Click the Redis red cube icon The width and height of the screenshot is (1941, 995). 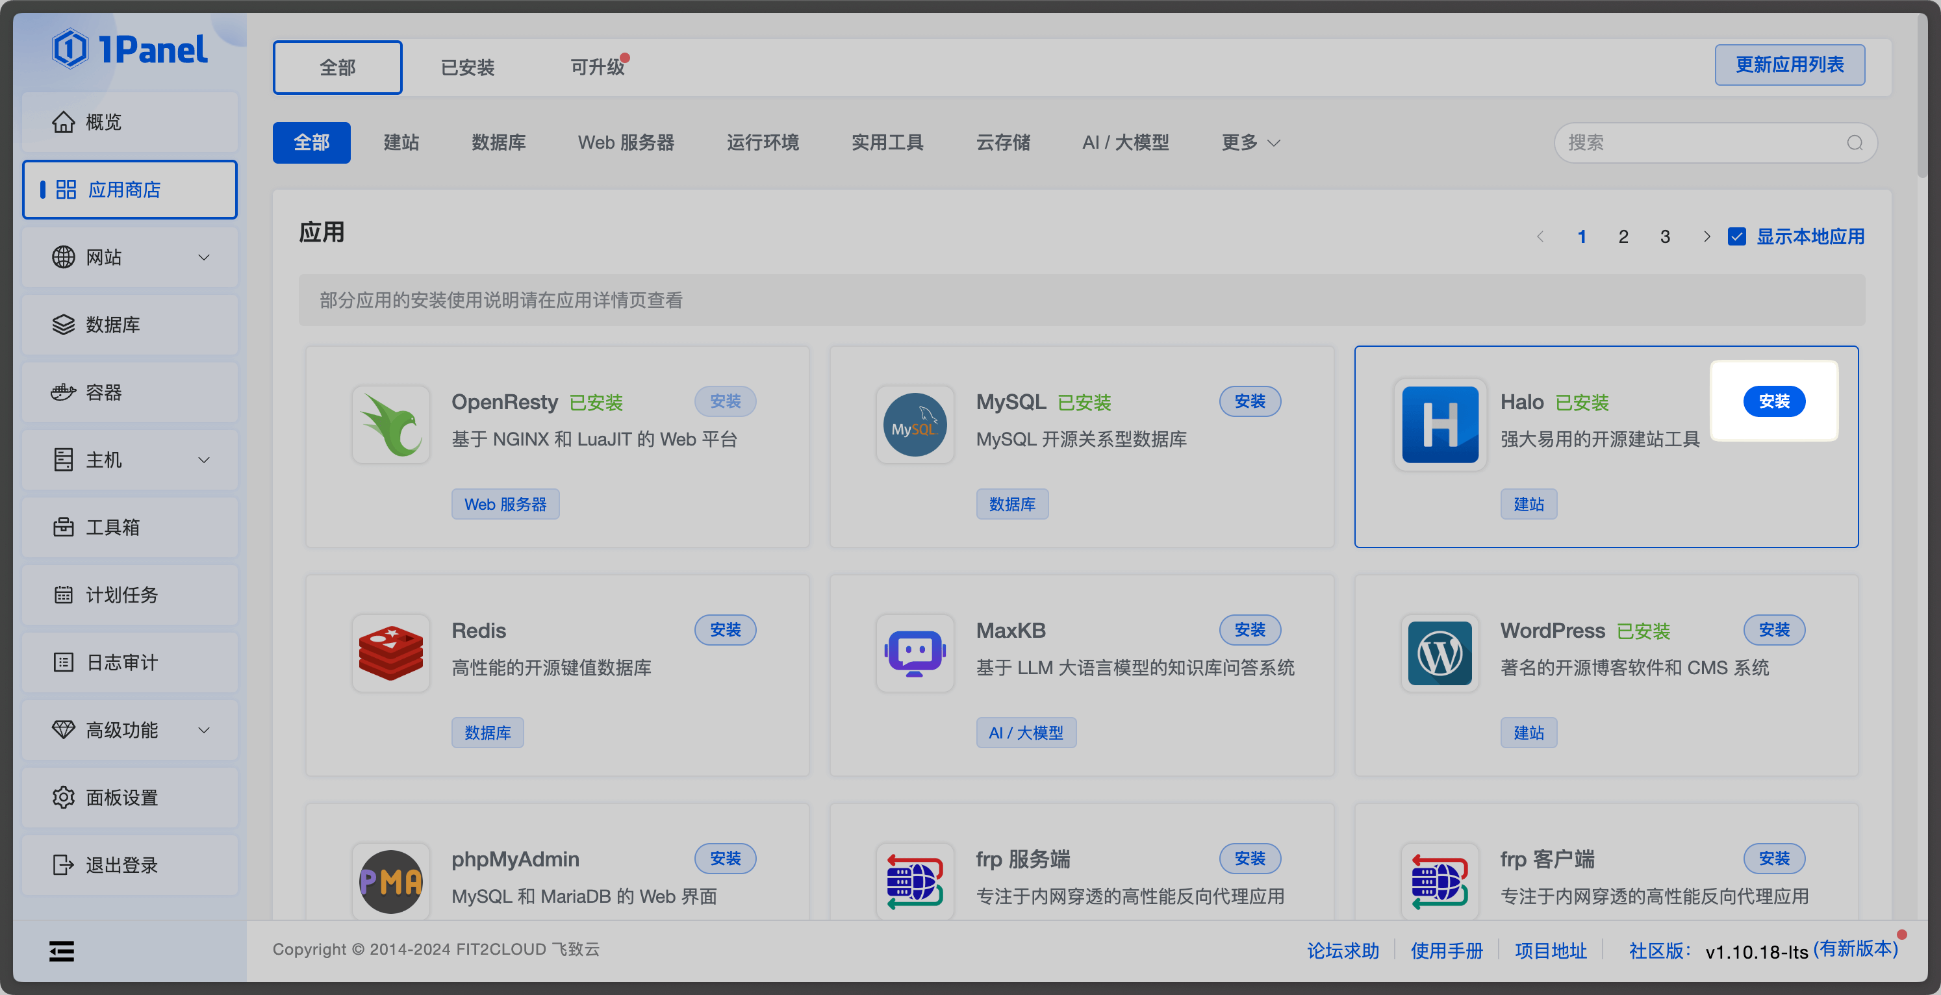coord(390,653)
